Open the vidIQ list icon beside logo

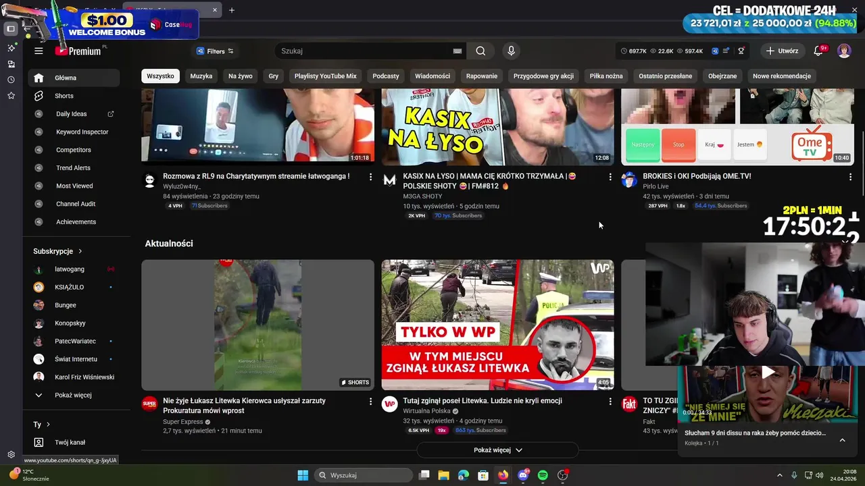726,51
